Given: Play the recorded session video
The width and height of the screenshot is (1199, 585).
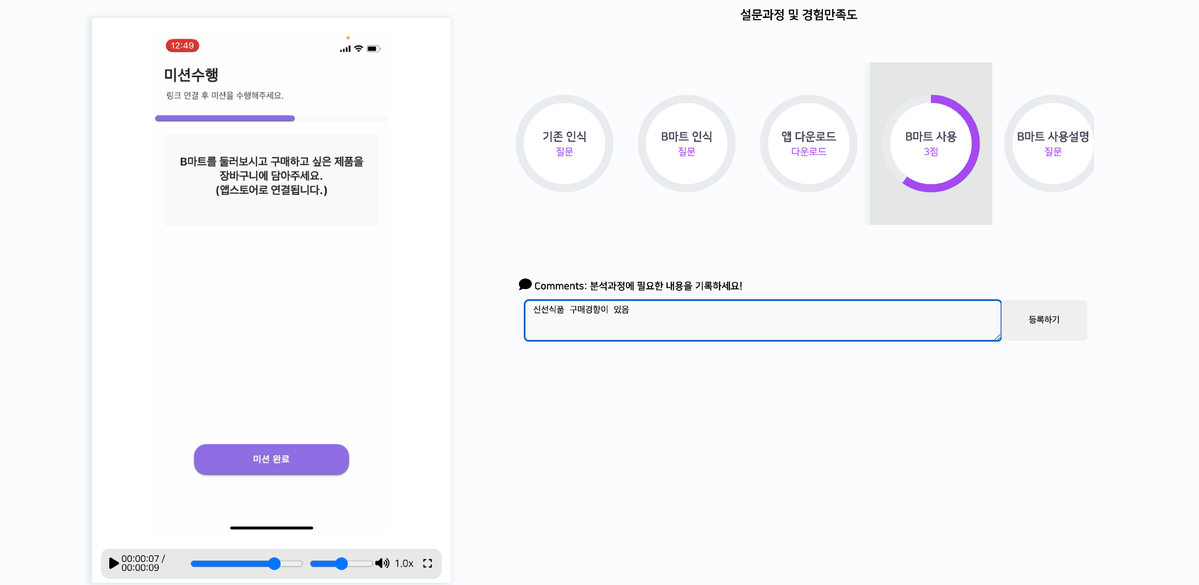Looking at the screenshot, I should (x=113, y=563).
